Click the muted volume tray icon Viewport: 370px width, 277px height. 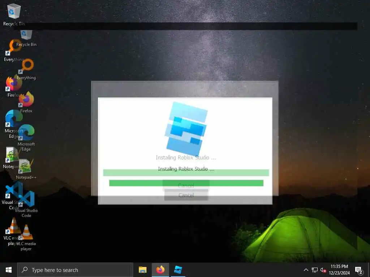coord(323,270)
